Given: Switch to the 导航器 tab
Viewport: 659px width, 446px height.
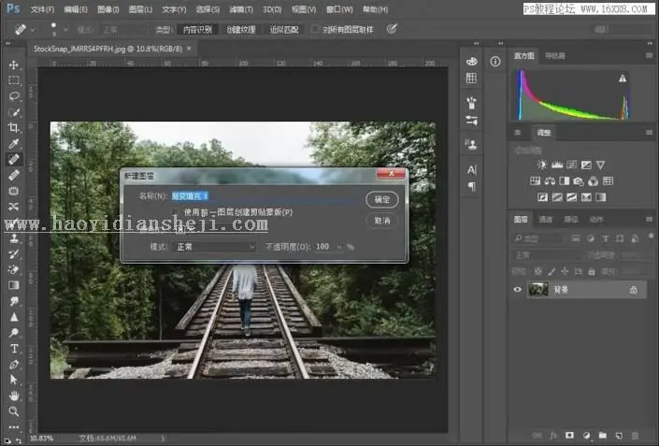Looking at the screenshot, I should pyautogui.click(x=554, y=55).
